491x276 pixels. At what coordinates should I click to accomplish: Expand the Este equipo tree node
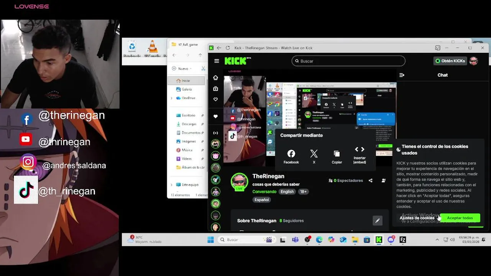pyautogui.click(x=171, y=185)
